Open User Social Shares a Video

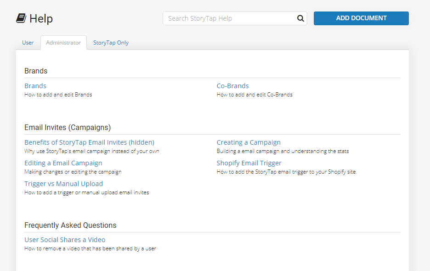[x=65, y=240]
